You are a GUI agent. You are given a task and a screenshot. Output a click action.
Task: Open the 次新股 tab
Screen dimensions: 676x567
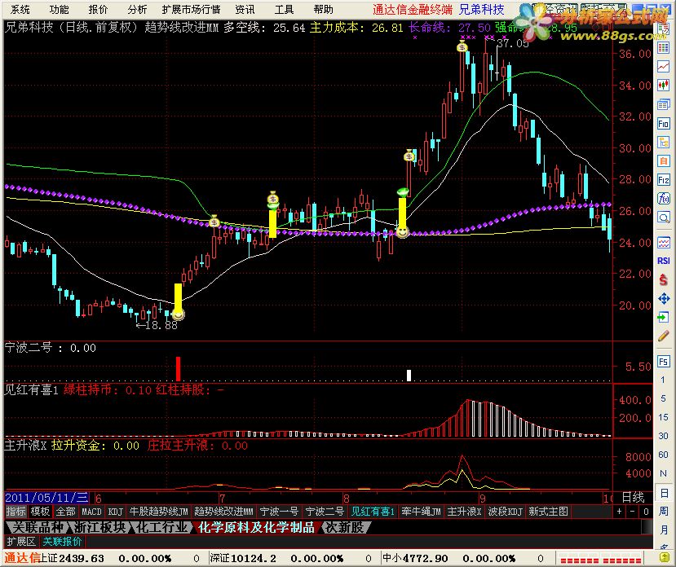(x=344, y=527)
